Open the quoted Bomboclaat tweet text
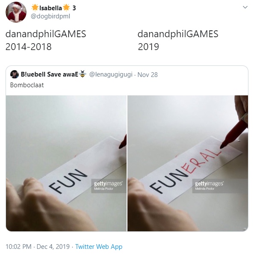Viewport: 254px width, 257px height. pyautogui.click(x=27, y=85)
